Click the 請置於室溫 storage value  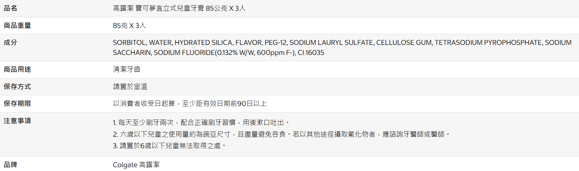(x=130, y=87)
